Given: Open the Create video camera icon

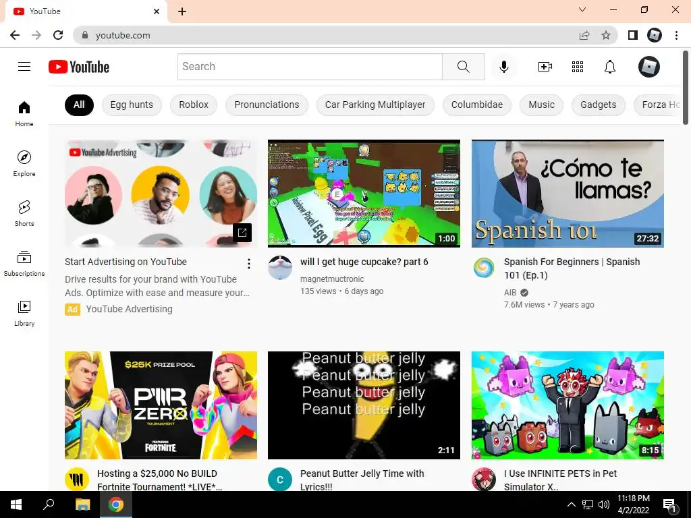Looking at the screenshot, I should 545,67.
